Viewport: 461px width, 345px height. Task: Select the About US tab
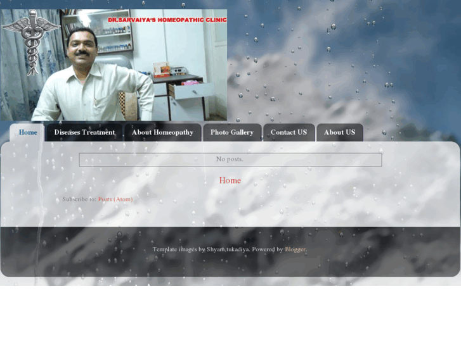[340, 132]
